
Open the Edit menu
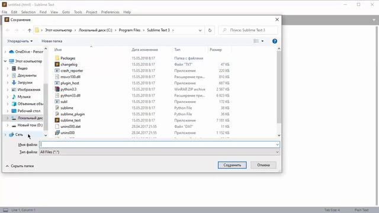click(x=14, y=12)
